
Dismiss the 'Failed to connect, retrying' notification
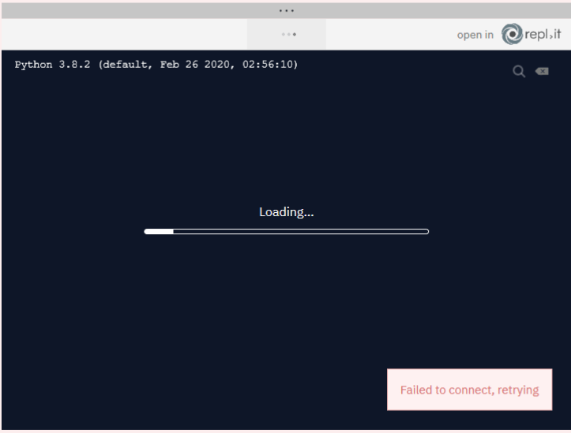coord(469,390)
